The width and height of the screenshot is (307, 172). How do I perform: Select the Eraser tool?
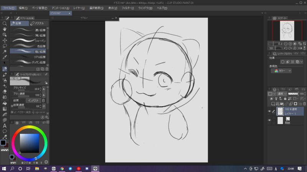[x=5, y=91]
